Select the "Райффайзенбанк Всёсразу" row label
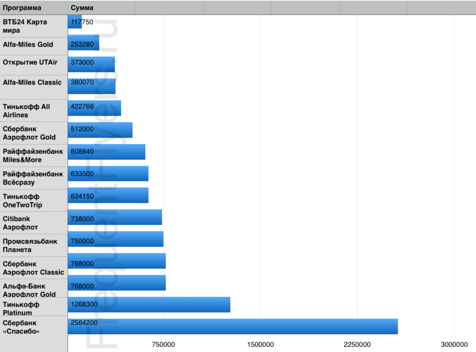 click(33, 178)
